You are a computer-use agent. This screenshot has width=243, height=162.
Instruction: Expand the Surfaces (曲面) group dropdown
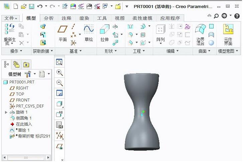(204, 51)
